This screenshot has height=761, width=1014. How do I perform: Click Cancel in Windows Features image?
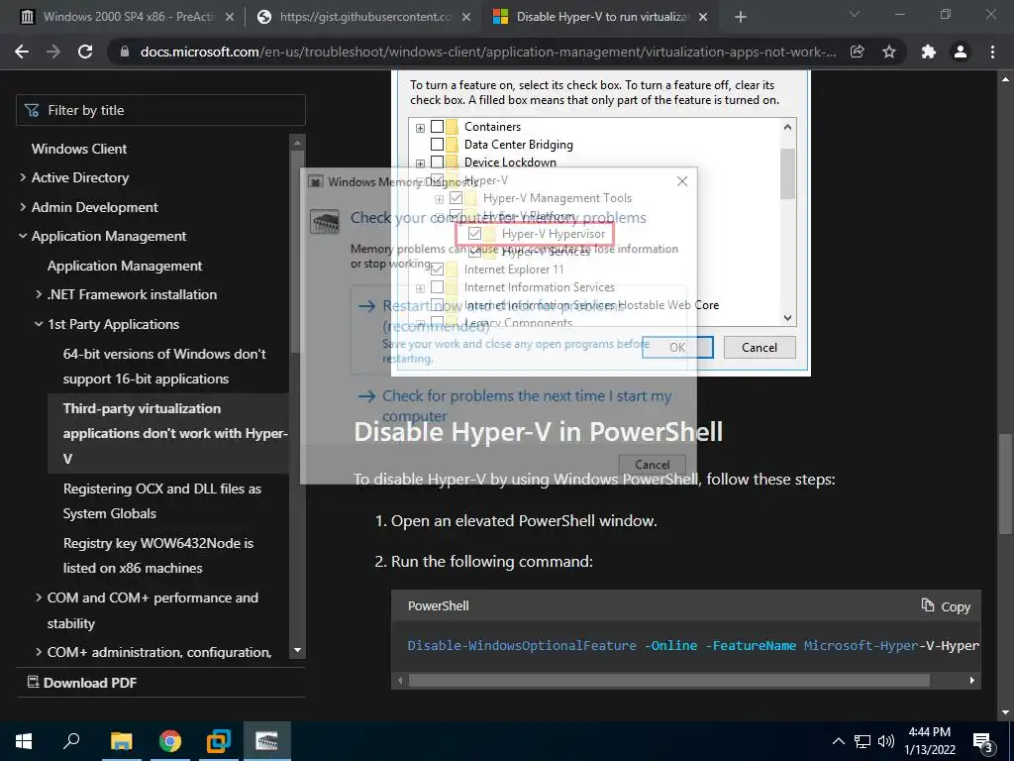[x=760, y=348]
